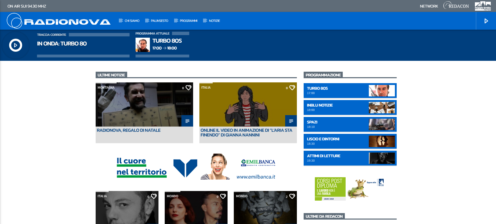Click the Ultime Notizie section heading

(111, 75)
